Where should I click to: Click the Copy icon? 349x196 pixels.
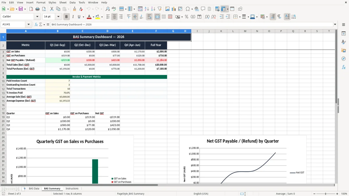(58, 9)
